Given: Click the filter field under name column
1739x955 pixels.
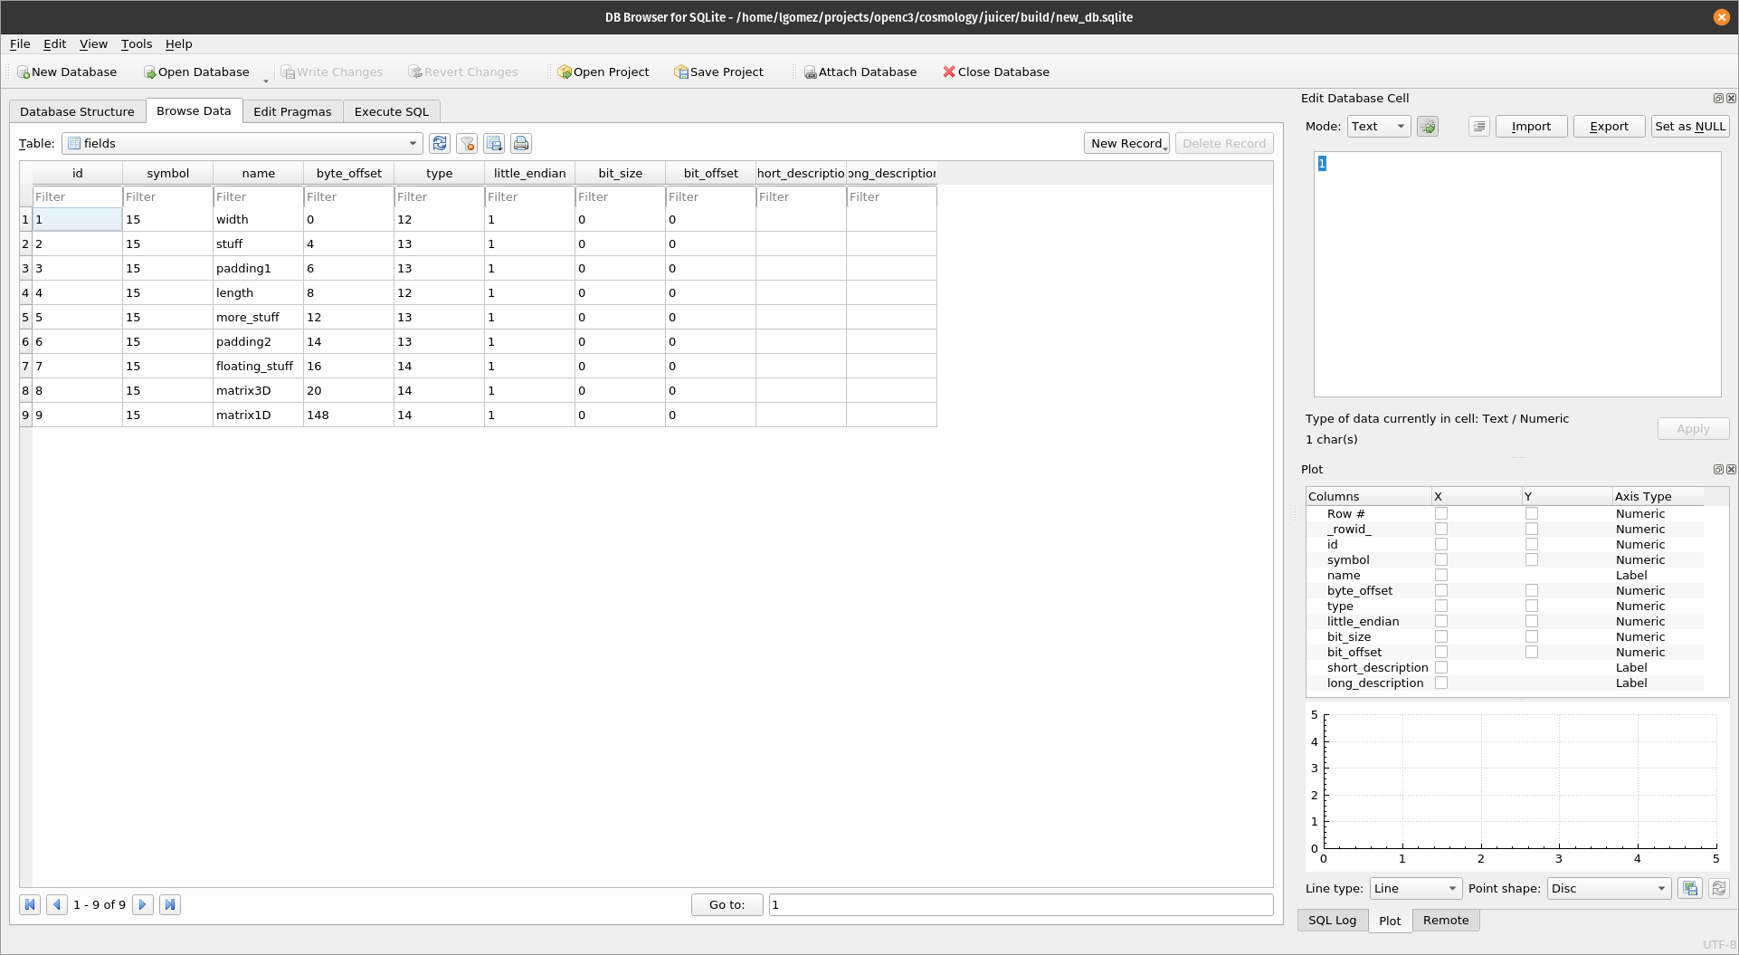Looking at the screenshot, I should 258,197.
